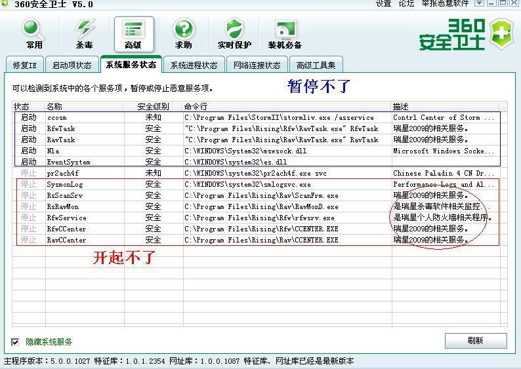Select the 高级 advanced section
Viewport: 521px width, 369px height.
[x=134, y=35]
